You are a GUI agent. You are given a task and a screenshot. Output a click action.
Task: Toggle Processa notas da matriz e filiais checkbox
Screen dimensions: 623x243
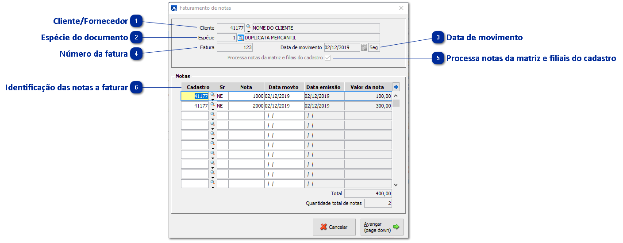(327, 58)
